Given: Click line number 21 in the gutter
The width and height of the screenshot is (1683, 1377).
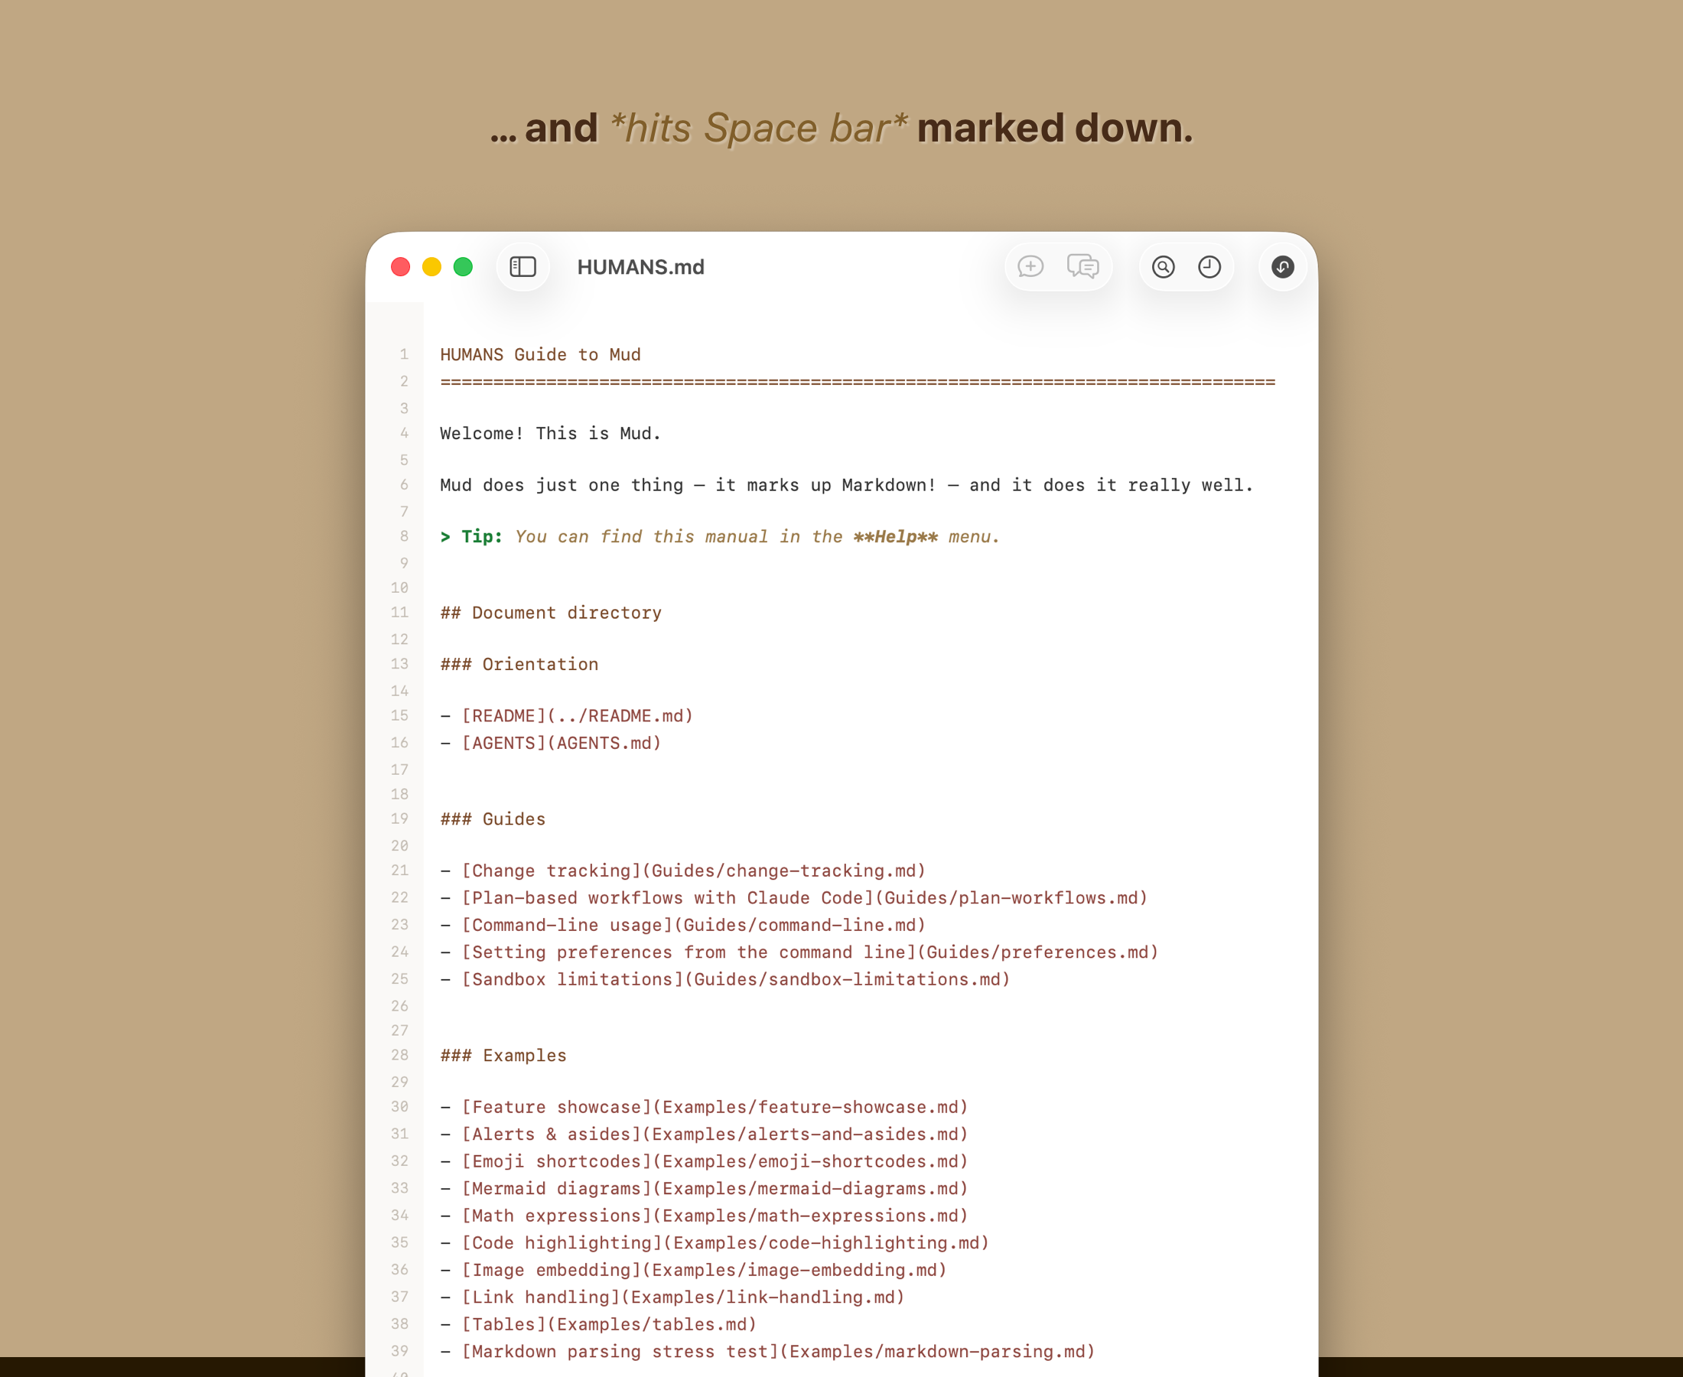Looking at the screenshot, I should (x=400, y=870).
